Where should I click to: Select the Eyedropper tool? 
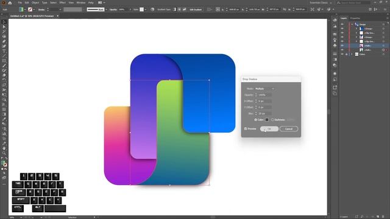point(4,119)
